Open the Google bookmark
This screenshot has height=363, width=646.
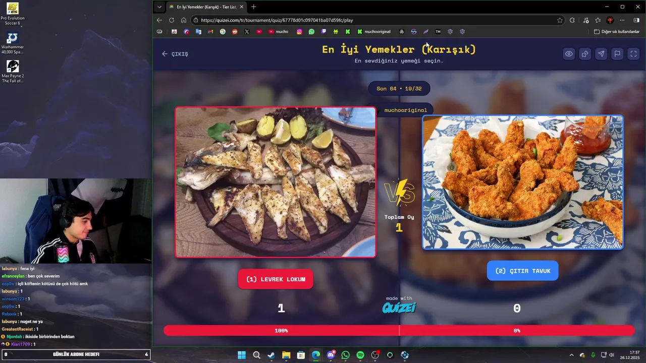pos(223,32)
